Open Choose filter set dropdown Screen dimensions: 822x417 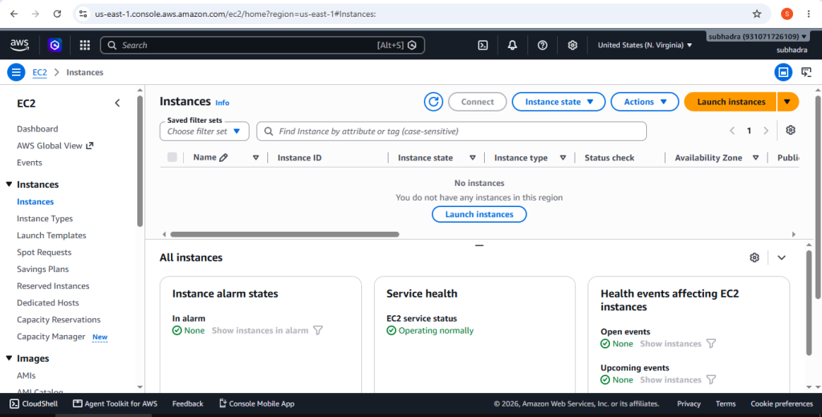[x=205, y=131]
